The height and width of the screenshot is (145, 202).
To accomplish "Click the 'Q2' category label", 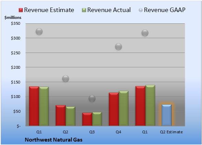I will pyautogui.click(x=65, y=132).
